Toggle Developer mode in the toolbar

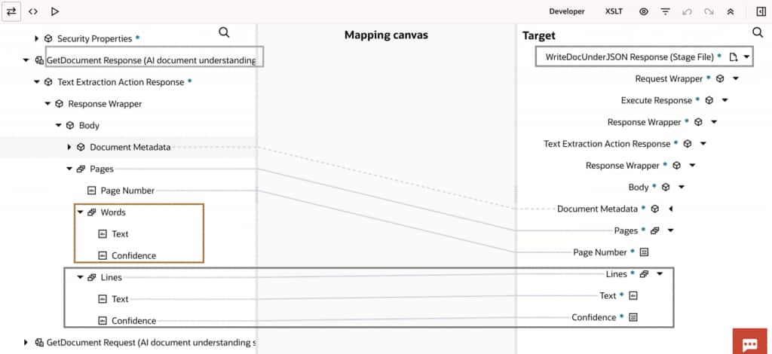point(567,12)
